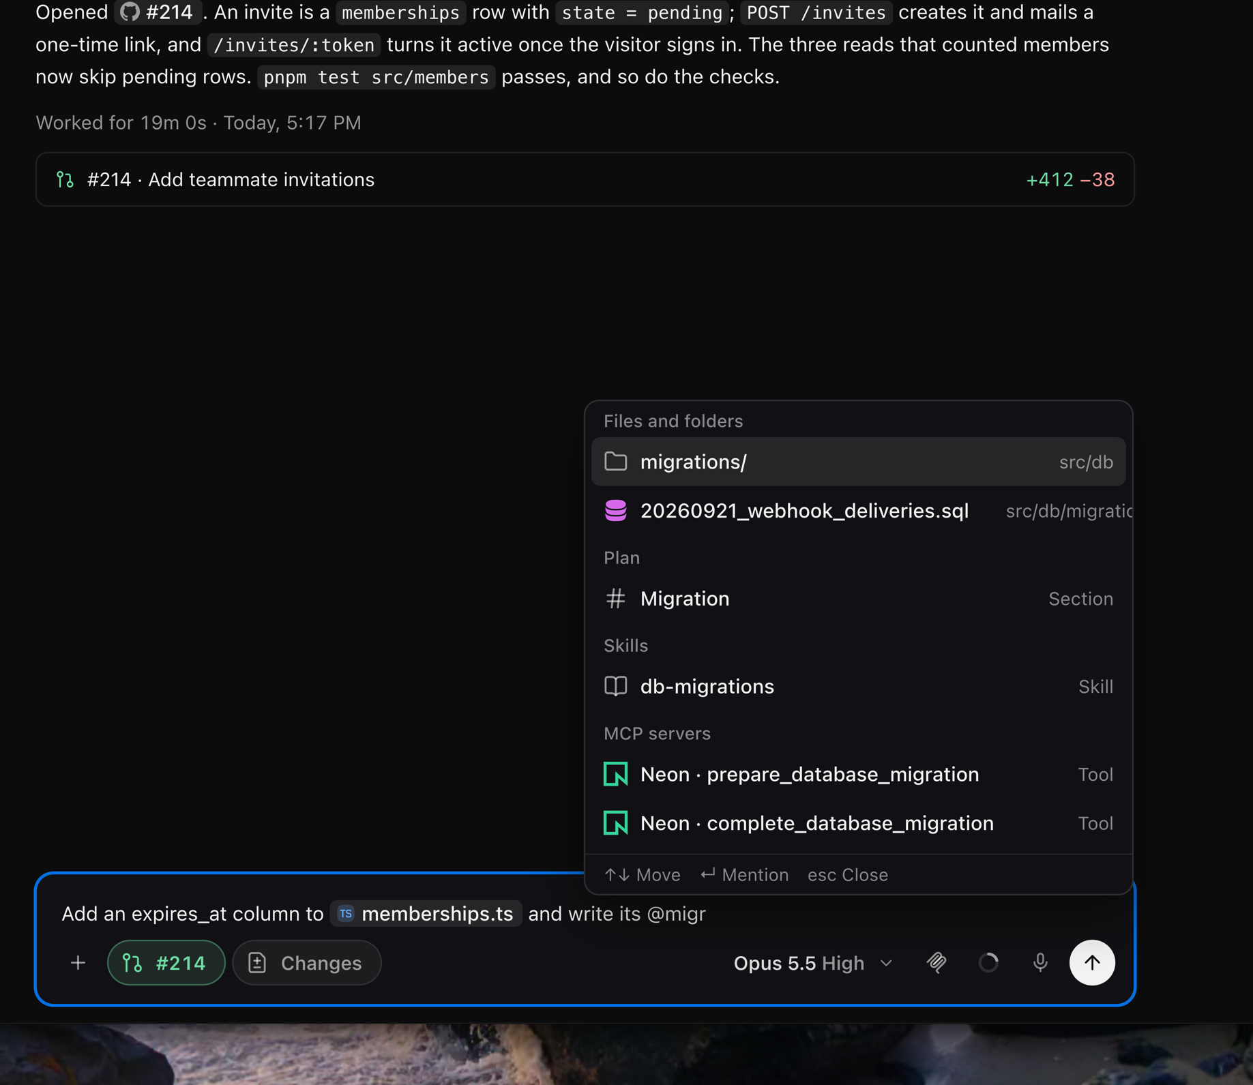Click the db-migrations skill book icon

click(x=615, y=686)
